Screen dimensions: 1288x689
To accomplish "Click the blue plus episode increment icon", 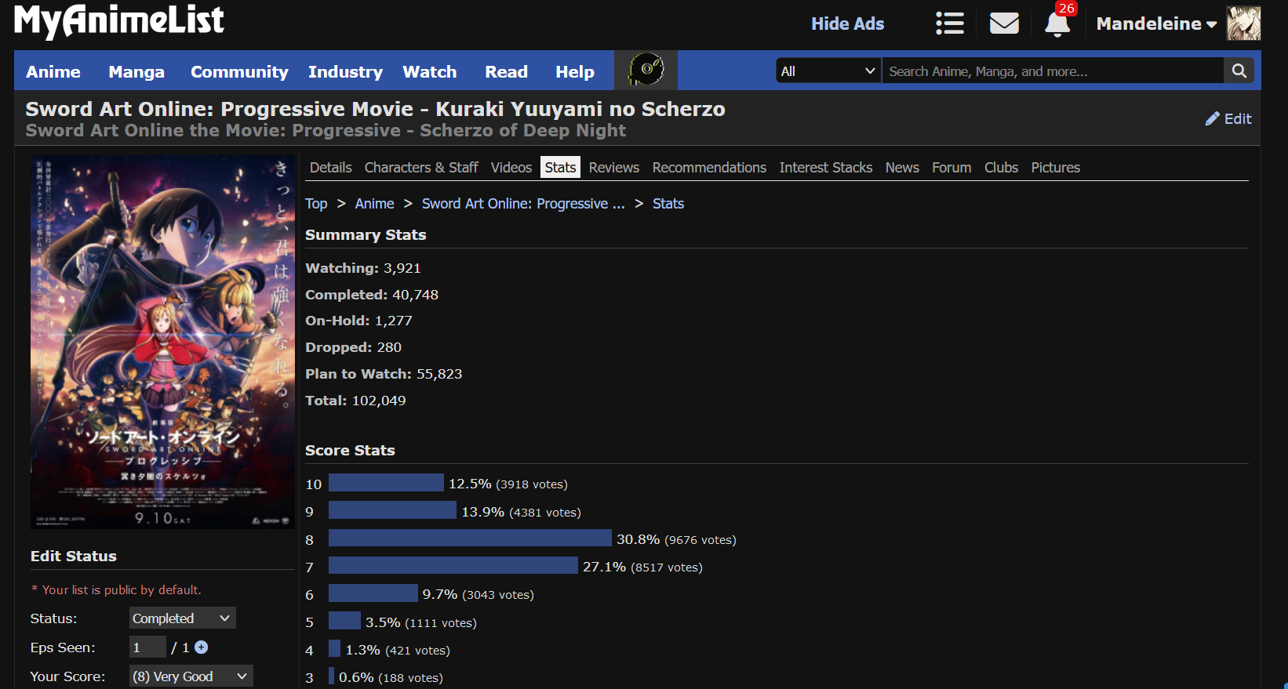I will pyautogui.click(x=202, y=647).
